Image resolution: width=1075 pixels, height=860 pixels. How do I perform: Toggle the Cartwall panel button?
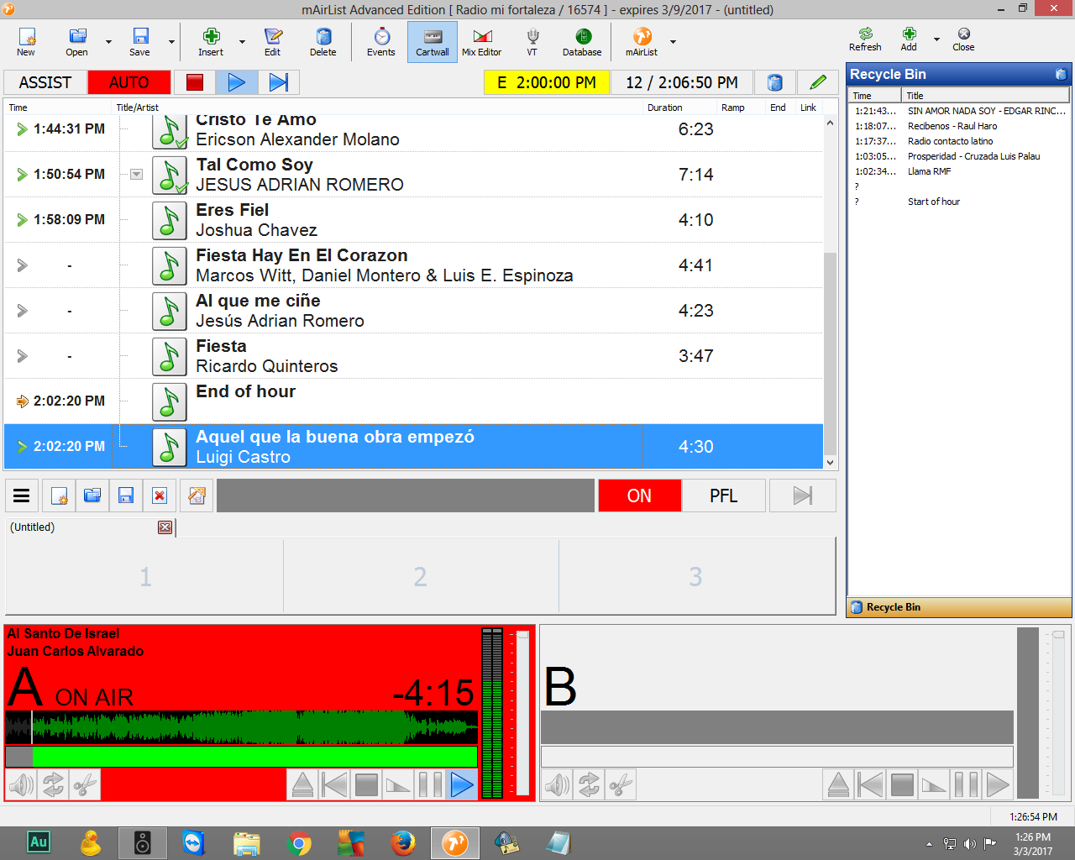[433, 41]
